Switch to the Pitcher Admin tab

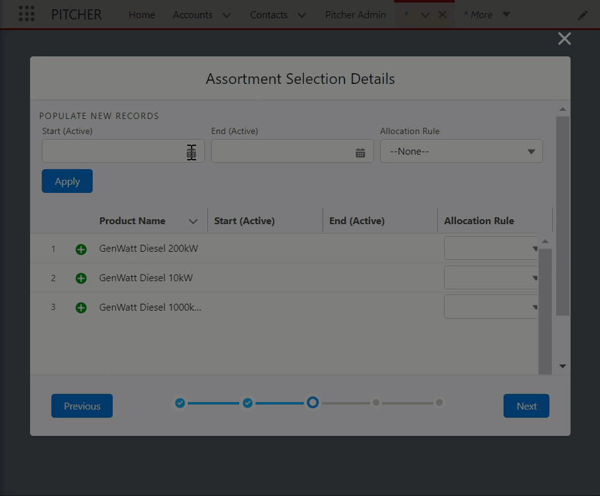355,15
